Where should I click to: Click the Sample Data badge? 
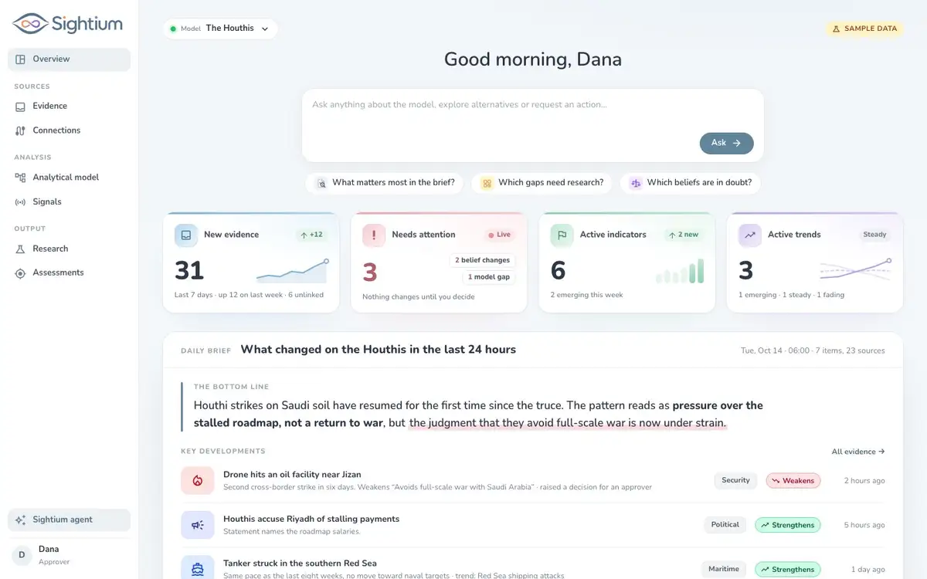tap(864, 29)
